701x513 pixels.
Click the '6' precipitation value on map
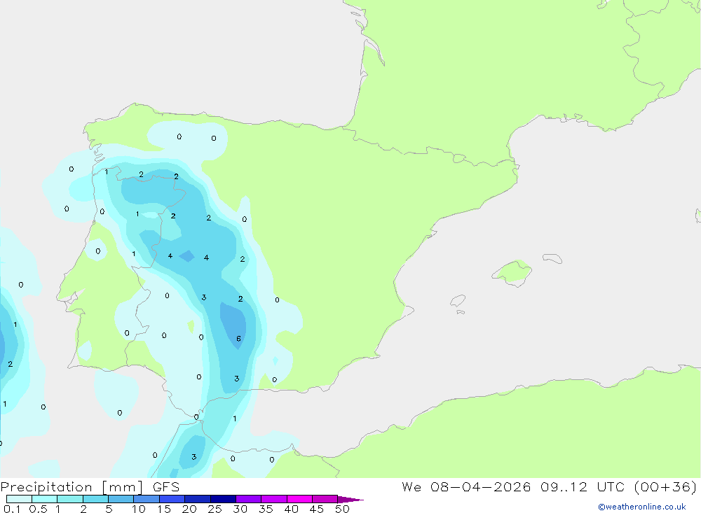(239, 339)
